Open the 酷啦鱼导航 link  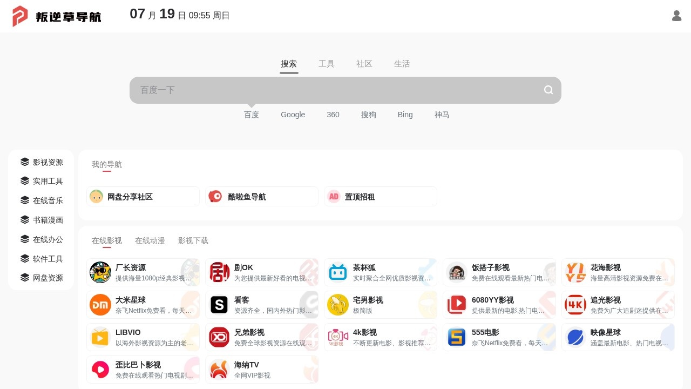[262, 197]
